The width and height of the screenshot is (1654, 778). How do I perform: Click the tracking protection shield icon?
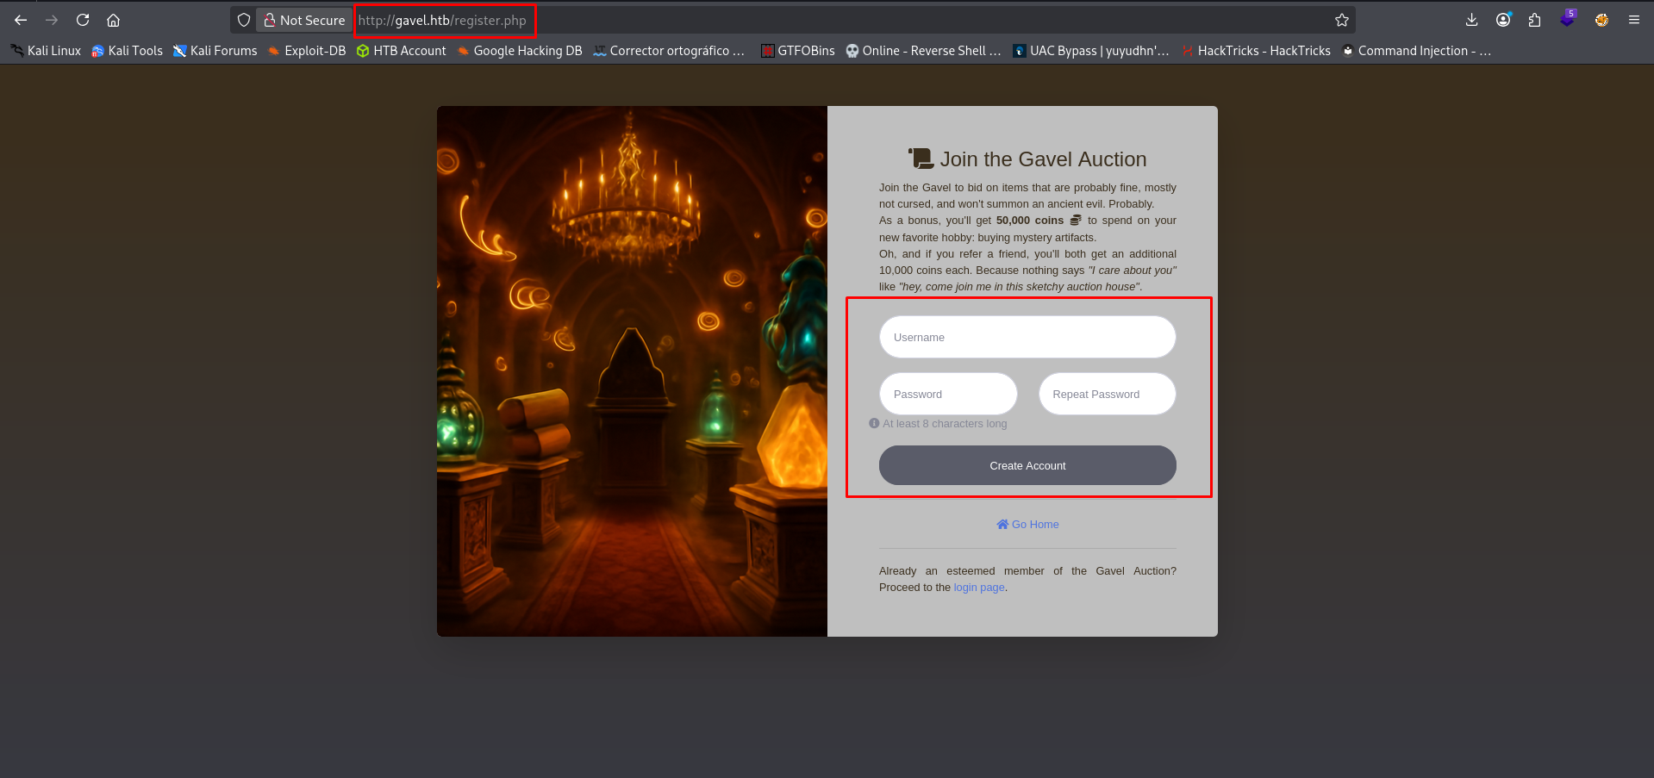pyautogui.click(x=244, y=20)
